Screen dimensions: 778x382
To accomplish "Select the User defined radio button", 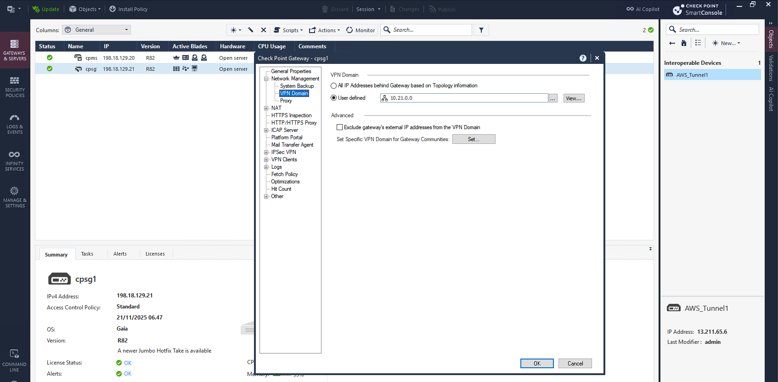I will 334,98.
